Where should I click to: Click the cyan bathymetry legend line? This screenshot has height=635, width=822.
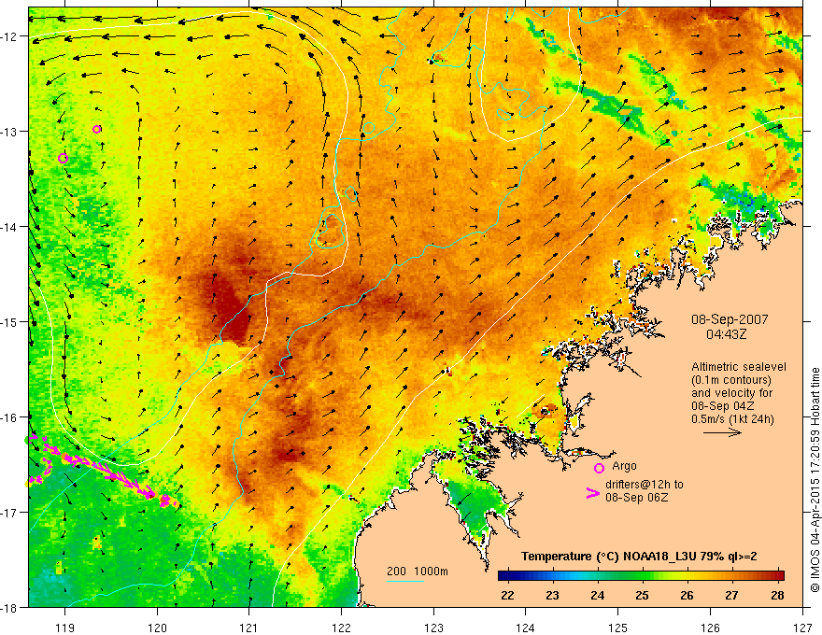(405, 581)
